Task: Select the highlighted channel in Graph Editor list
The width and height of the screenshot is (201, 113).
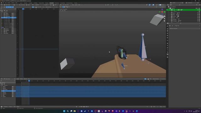Action: coord(8,18)
